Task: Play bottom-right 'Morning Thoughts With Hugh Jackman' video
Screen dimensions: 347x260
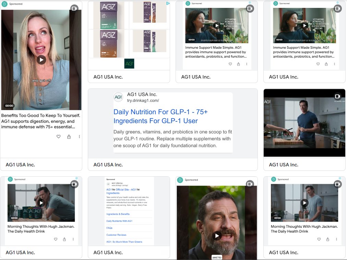Action: 305,203
